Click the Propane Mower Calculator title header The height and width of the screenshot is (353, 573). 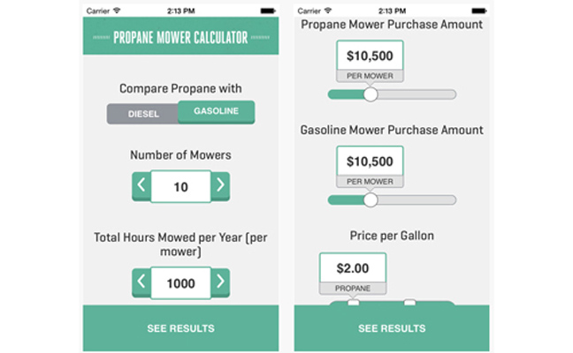(x=180, y=38)
